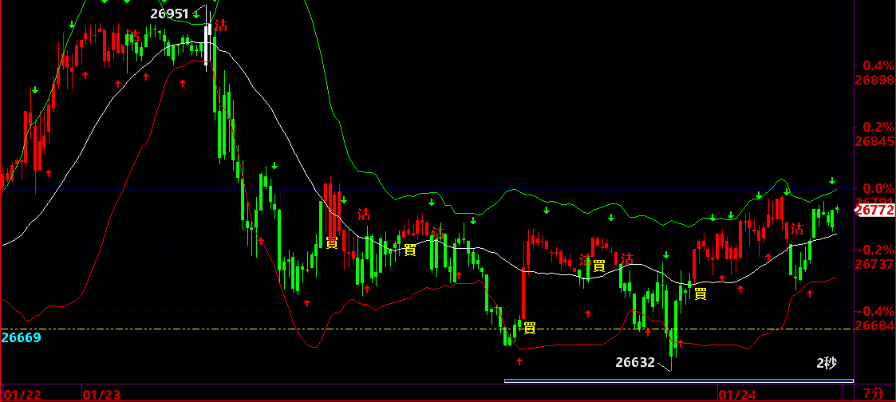Click the 01/24 date label

(737, 395)
